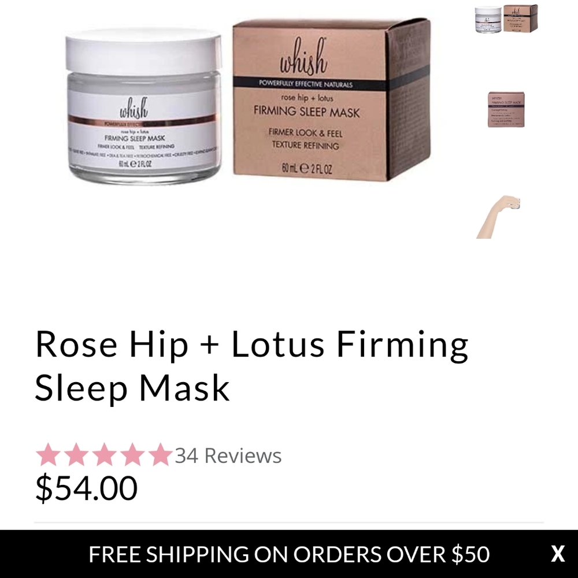This screenshot has height=578, width=578.
Task: Click the fourth pink rating star
Action: (132, 454)
